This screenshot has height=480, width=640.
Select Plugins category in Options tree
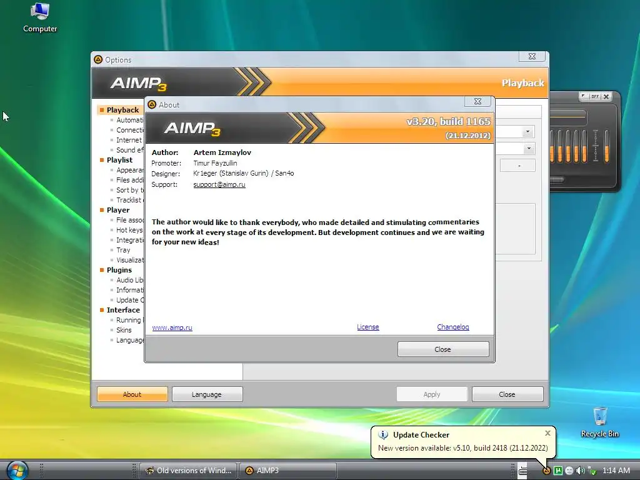[119, 270]
